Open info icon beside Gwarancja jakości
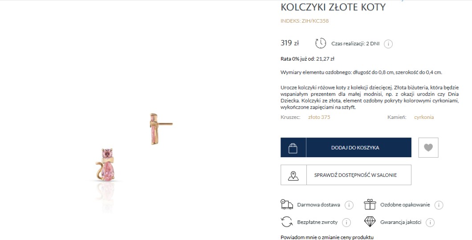This screenshot has height=240, width=472. (x=430, y=222)
